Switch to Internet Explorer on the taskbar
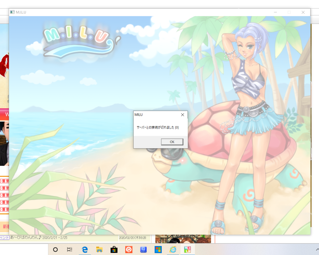This screenshot has width=319, height=255. click(173, 249)
